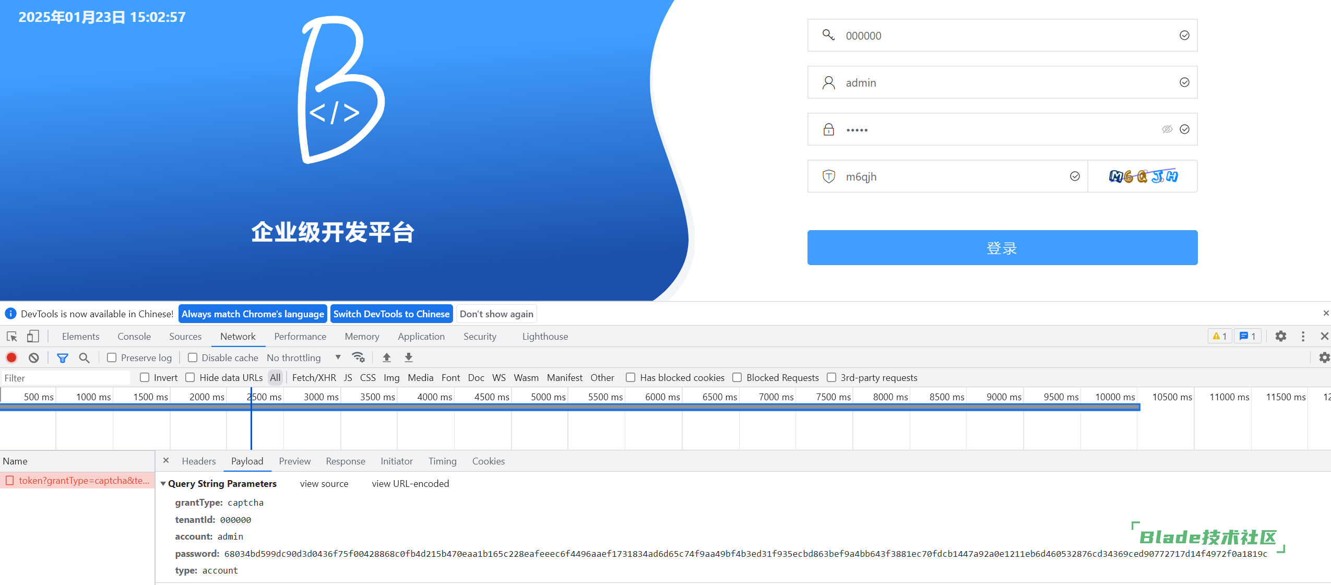Viewport: 1331px width, 585px height.
Task: Open DevTools three-dot customize menu
Action: 1303,336
